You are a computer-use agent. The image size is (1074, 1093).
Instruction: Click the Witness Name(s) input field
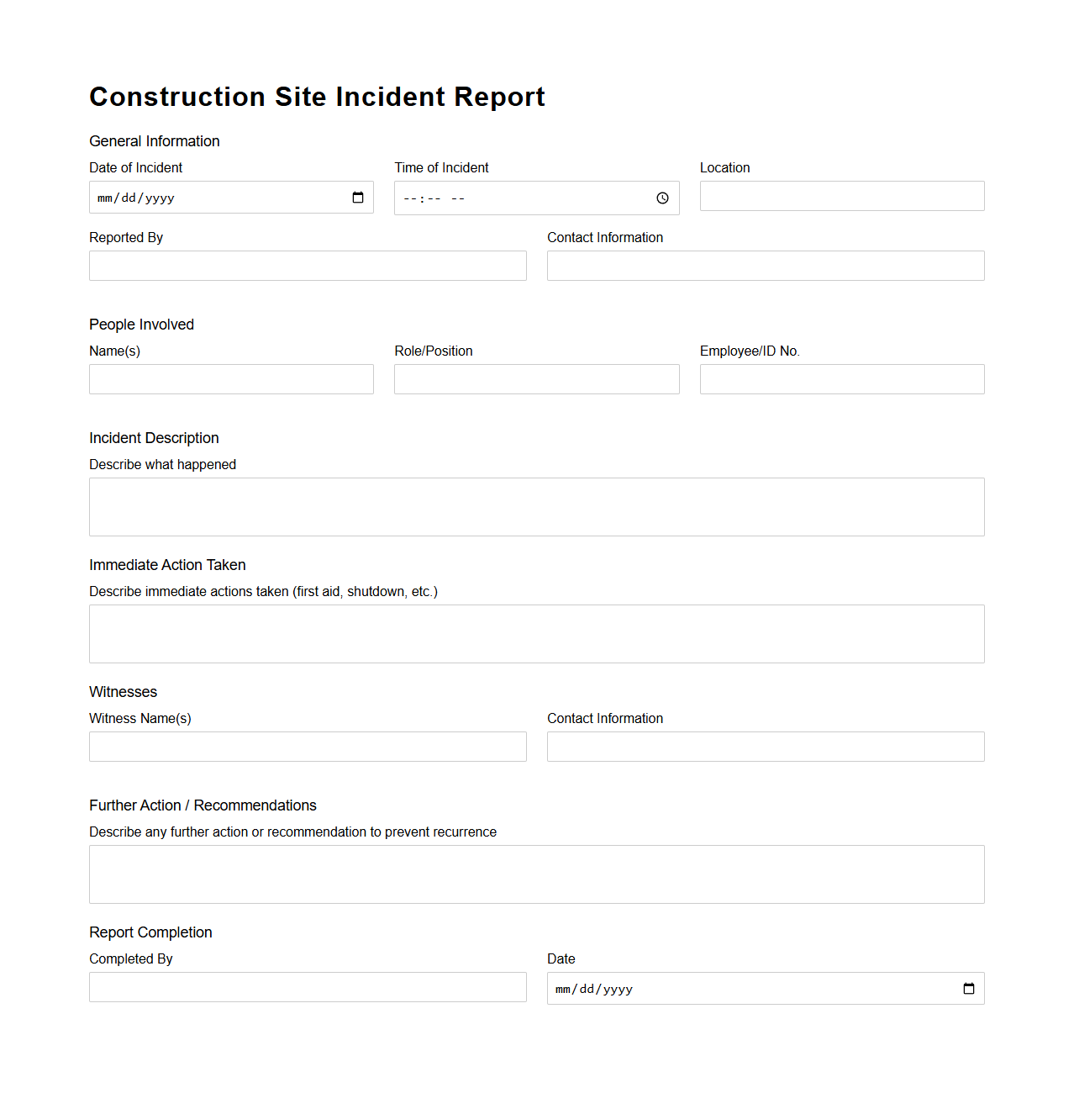[x=308, y=747]
